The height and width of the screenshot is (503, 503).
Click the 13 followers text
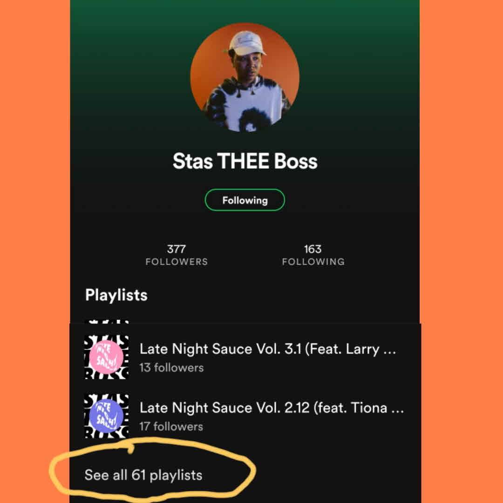pyautogui.click(x=171, y=367)
